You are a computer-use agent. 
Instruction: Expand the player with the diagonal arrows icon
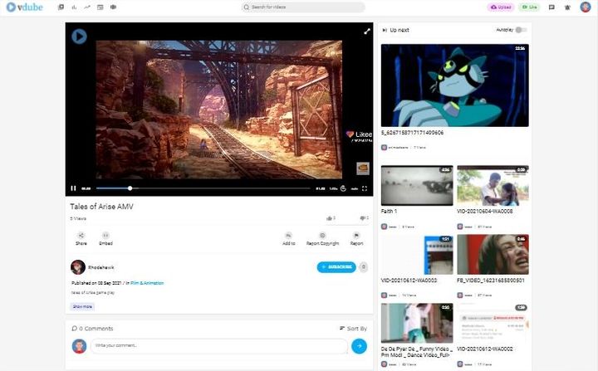pyautogui.click(x=367, y=32)
